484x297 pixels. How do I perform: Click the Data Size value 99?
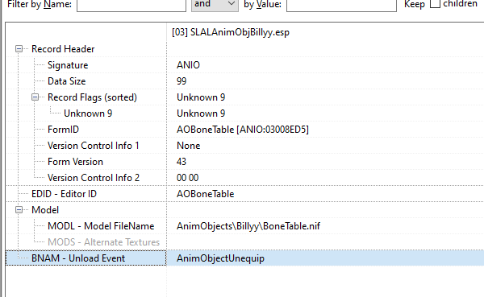(181, 81)
